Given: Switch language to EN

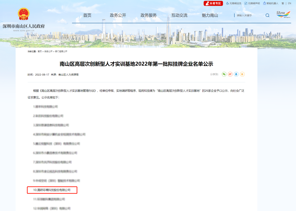Looking at the screenshot, I should (x=289, y=3).
